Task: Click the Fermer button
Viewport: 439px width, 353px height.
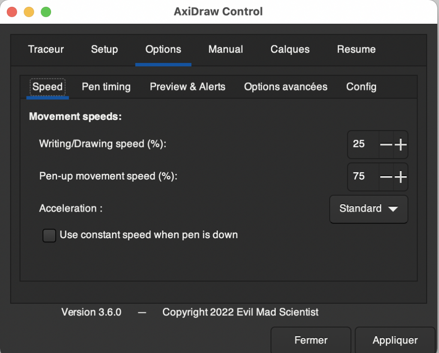Action: (311, 341)
